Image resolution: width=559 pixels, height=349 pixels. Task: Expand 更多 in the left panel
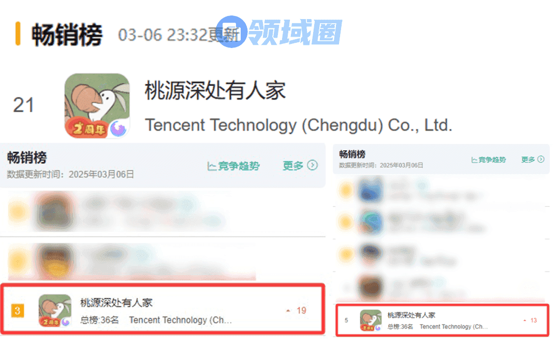(300, 165)
